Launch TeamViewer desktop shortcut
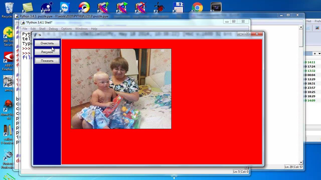The height and width of the screenshot is (180, 321). pos(65,7)
